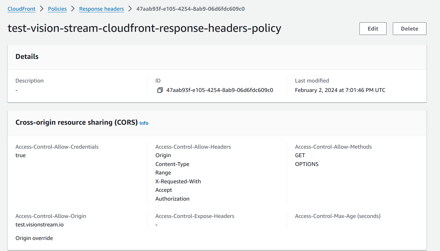Click the Details section header
This screenshot has width=440, height=251.
pyautogui.click(x=27, y=56)
